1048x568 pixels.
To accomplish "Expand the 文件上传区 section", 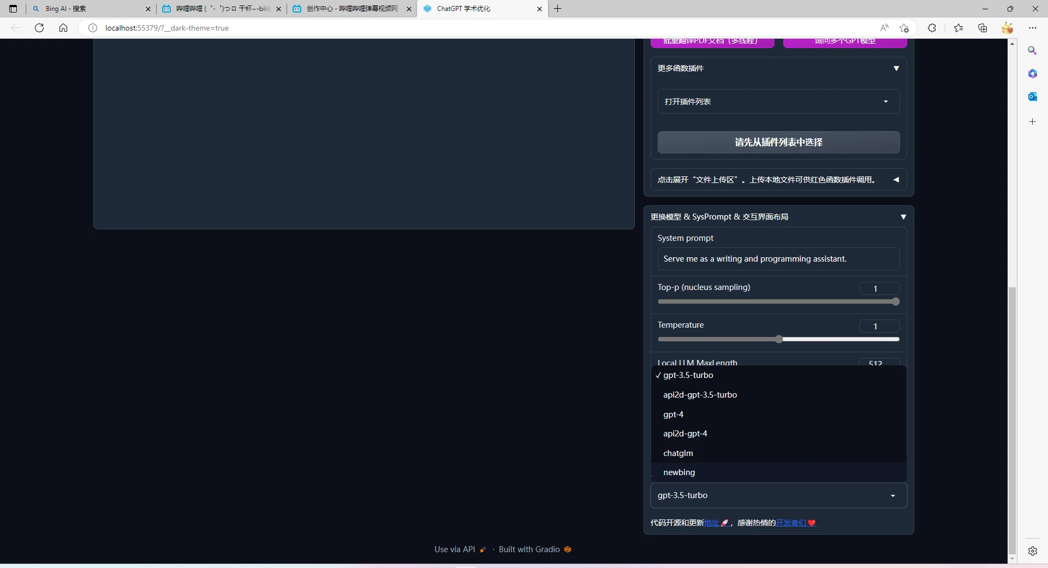I will point(778,180).
